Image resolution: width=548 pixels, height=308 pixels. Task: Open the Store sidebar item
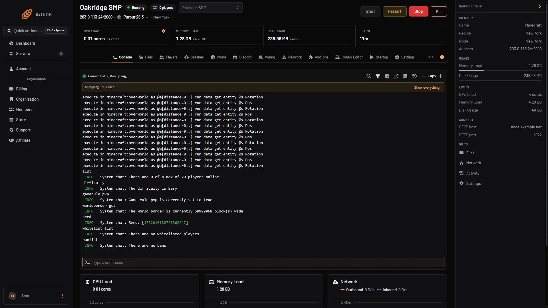(x=36, y=120)
